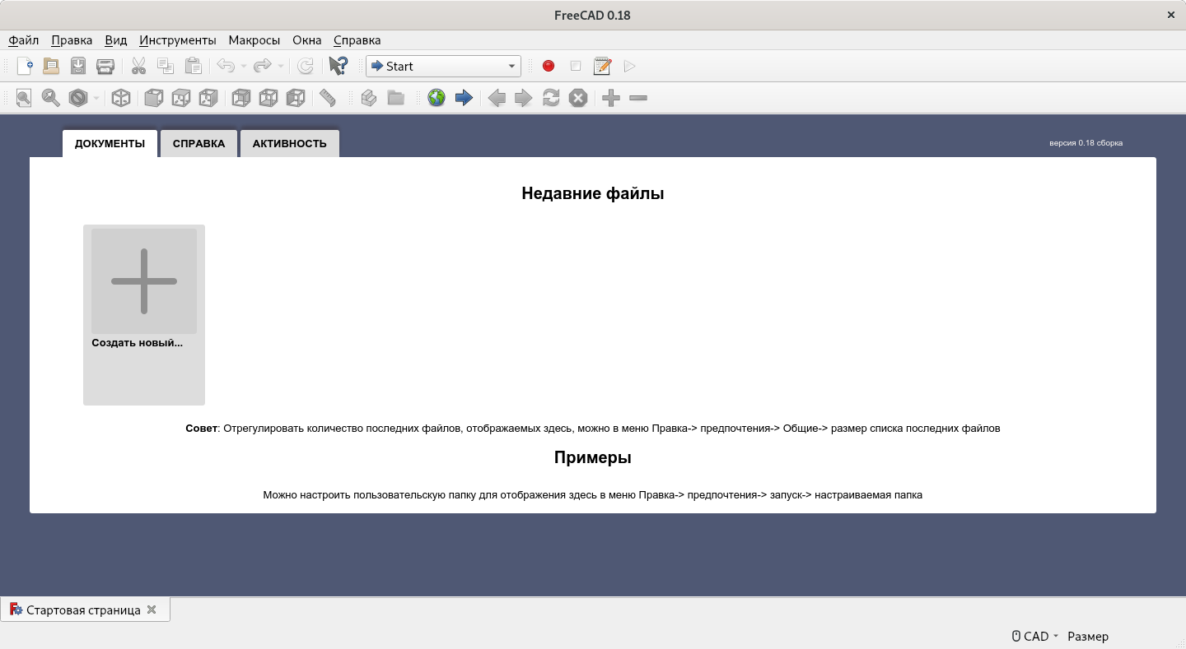The width and height of the screenshot is (1186, 649).
Task: Click the Примеры heading
Action: coord(593,457)
